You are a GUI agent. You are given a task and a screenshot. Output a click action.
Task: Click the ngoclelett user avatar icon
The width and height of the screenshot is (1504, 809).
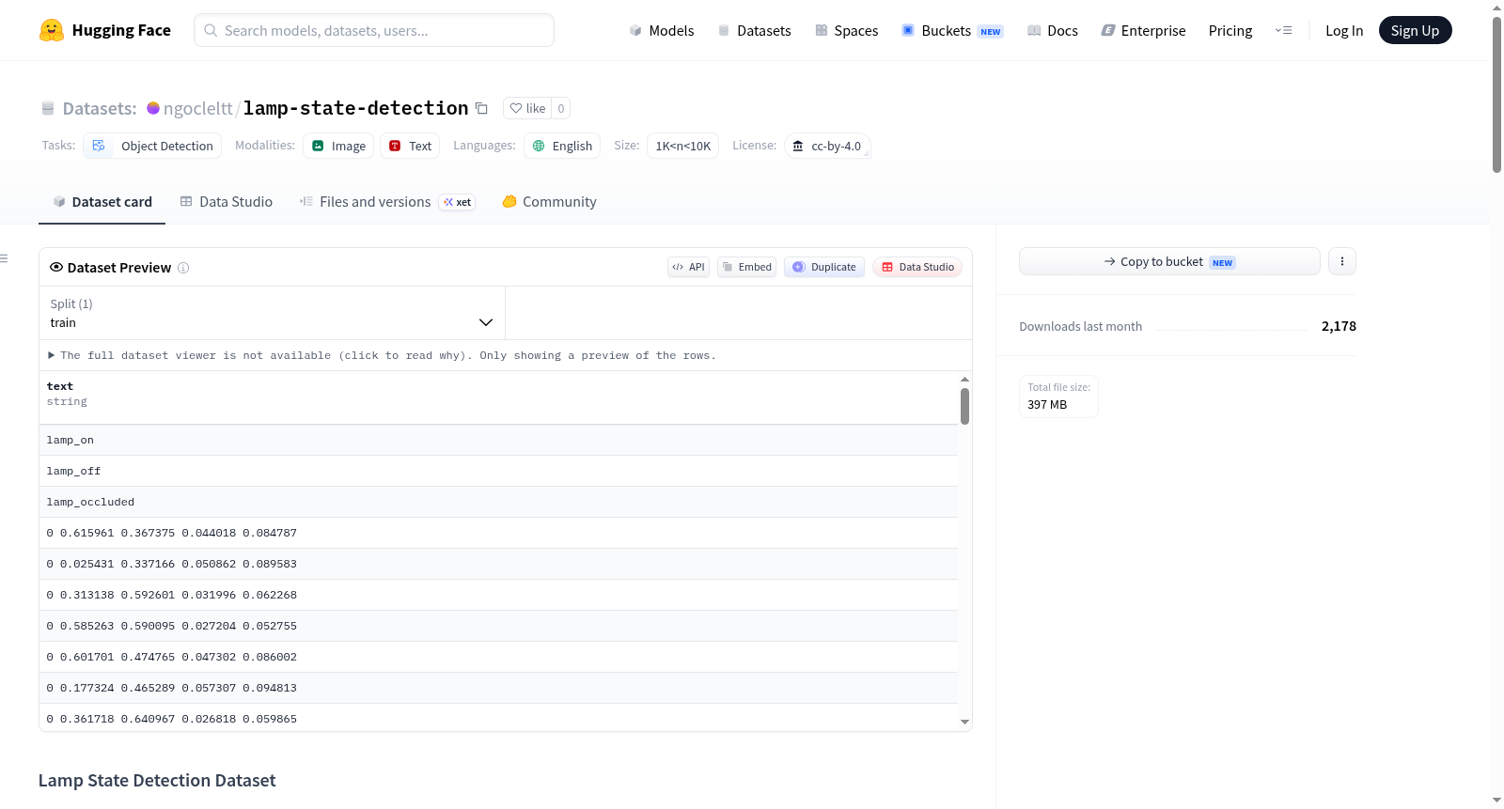tap(153, 108)
